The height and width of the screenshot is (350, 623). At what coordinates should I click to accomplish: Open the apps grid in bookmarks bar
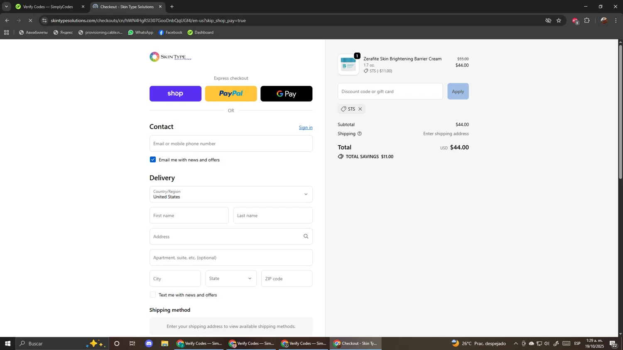point(6,32)
